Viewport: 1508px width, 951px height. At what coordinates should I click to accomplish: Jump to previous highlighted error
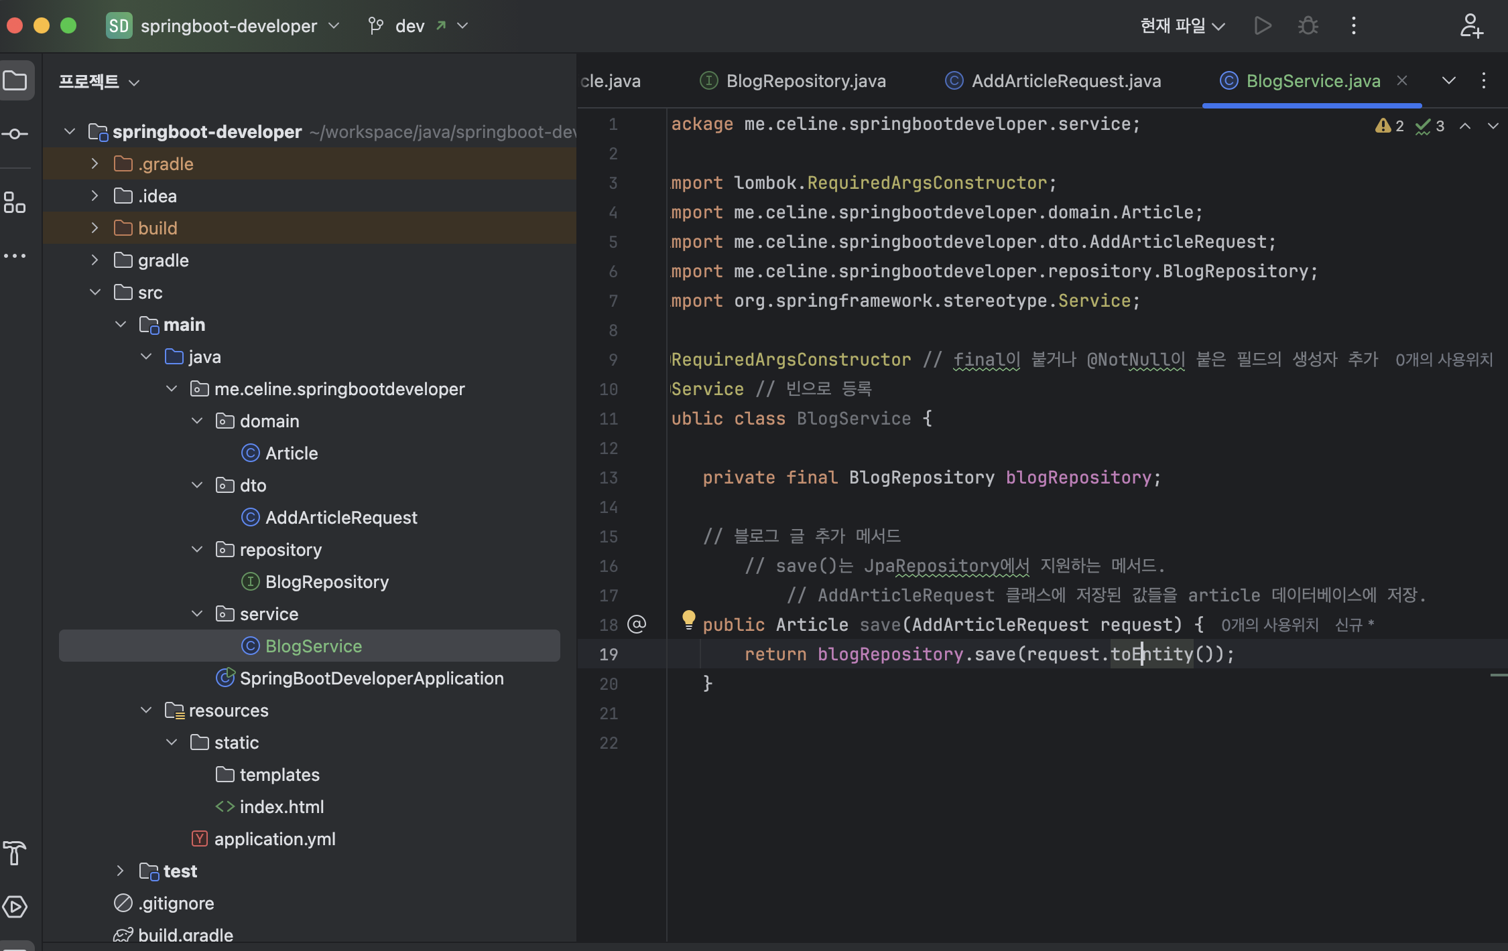pyautogui.click(x=1466, y=126)
